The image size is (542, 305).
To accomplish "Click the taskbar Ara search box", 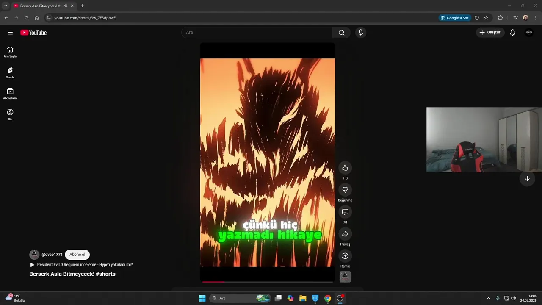I will click(241, 298).
